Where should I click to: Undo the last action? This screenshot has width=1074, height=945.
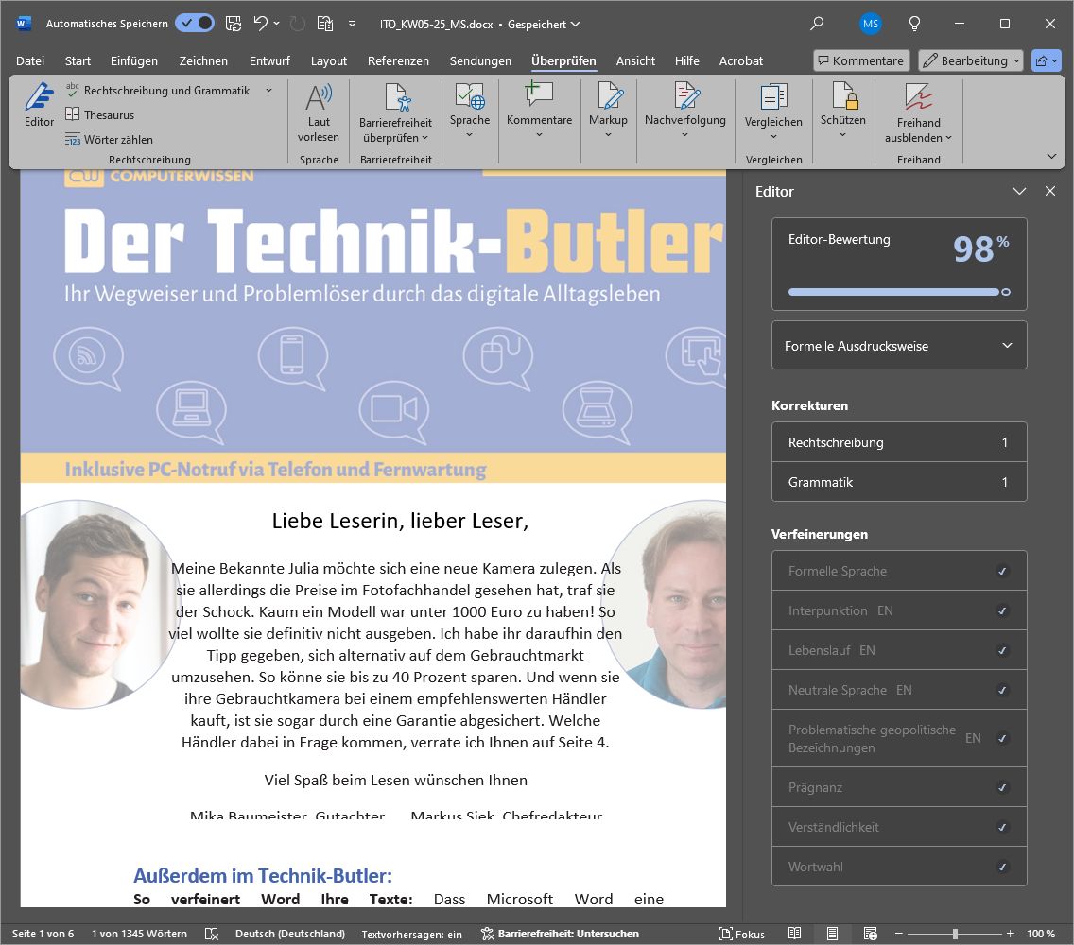[260, 24]
